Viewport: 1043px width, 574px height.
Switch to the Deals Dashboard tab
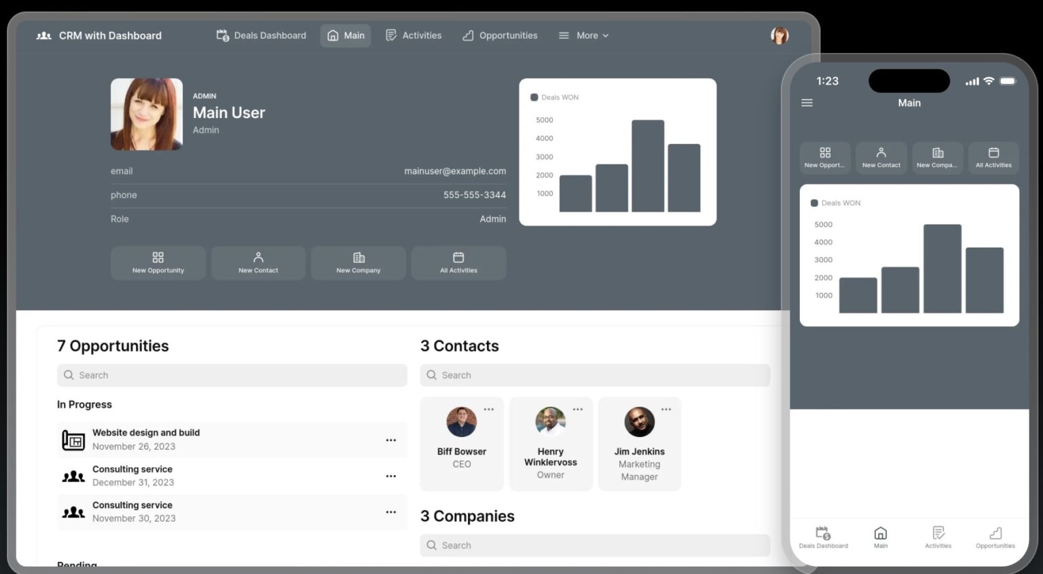coord(261,35)
